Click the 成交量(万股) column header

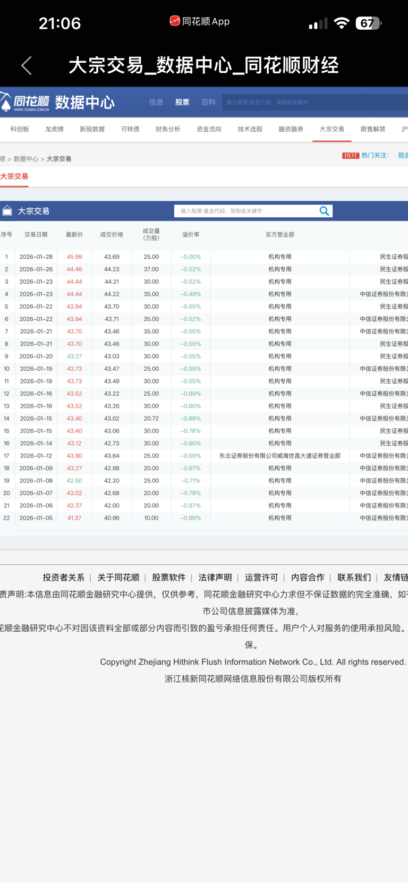coord(151,234)
